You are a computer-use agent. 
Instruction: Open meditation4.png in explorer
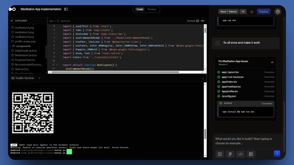[x=24, y=37]
